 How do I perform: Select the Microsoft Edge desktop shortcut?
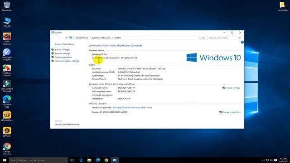click(7, 101)
